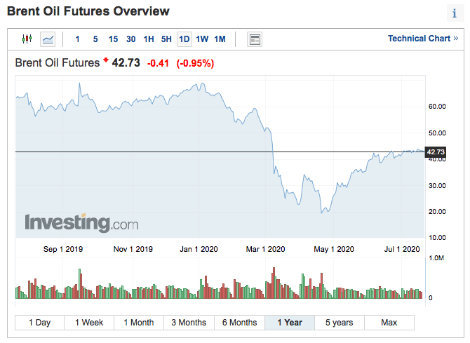The height and width of the screenshot is (343, 470).
Task: Click the red down arrow price indicator
Action: coord(106,61)
